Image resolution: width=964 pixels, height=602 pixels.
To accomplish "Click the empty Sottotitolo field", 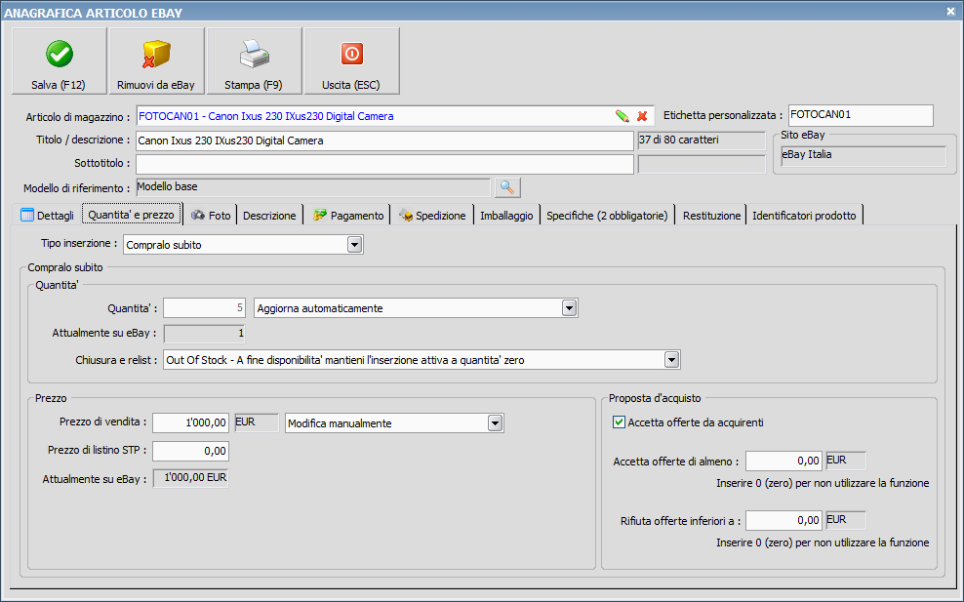I will [x=384, y=164].
